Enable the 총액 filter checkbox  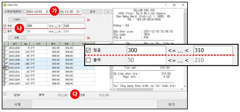(5, 31)
